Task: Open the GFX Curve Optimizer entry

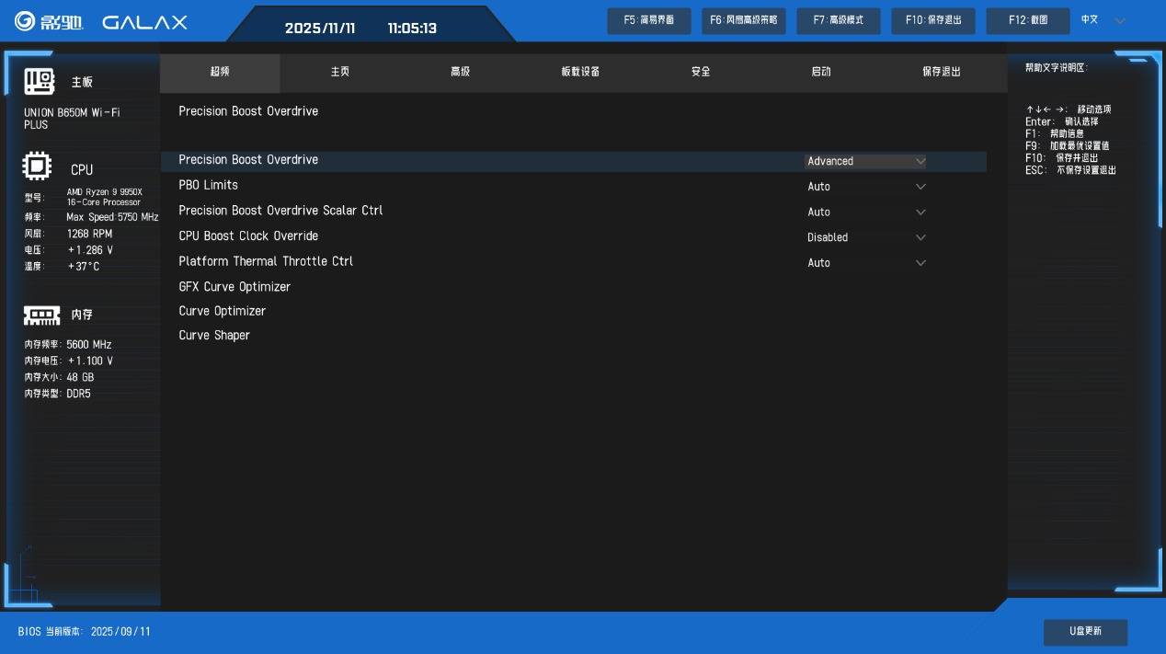Action: coord(234,287)
